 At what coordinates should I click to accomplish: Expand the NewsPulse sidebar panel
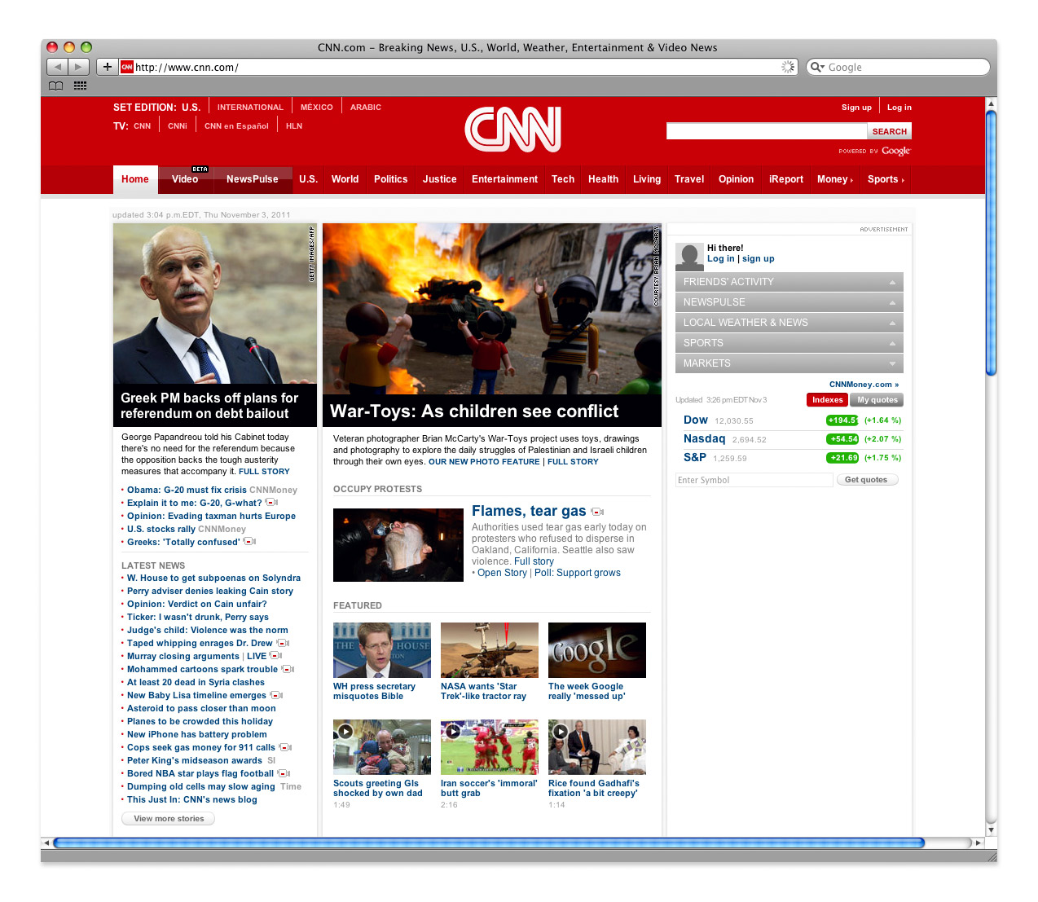coord(789,302)
